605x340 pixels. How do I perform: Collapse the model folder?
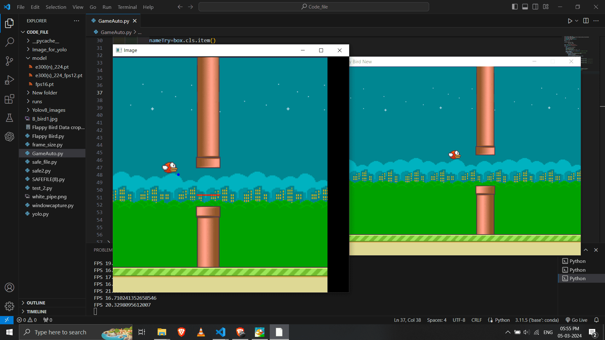pyautogui.click(x=39, y=58)
